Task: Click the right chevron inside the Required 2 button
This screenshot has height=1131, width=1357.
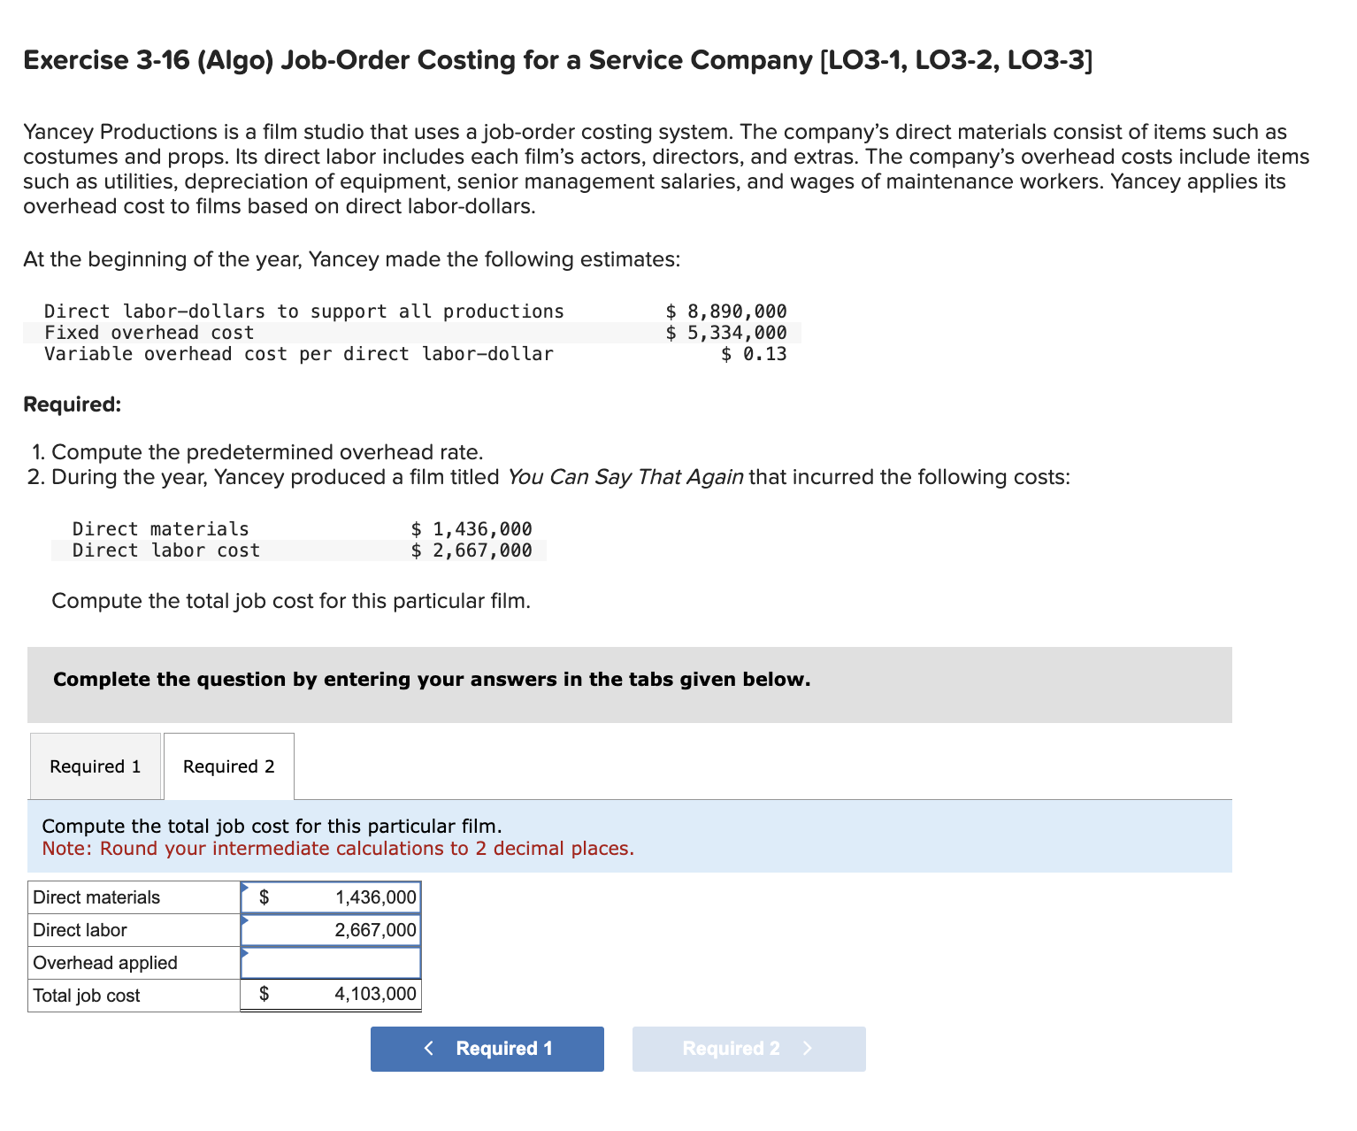Action: 806,1049
